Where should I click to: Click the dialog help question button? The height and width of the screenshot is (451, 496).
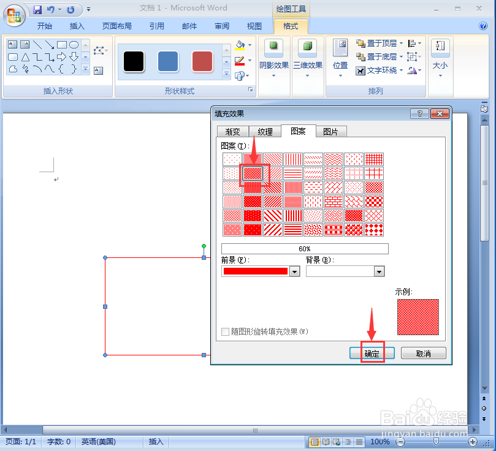419,114
